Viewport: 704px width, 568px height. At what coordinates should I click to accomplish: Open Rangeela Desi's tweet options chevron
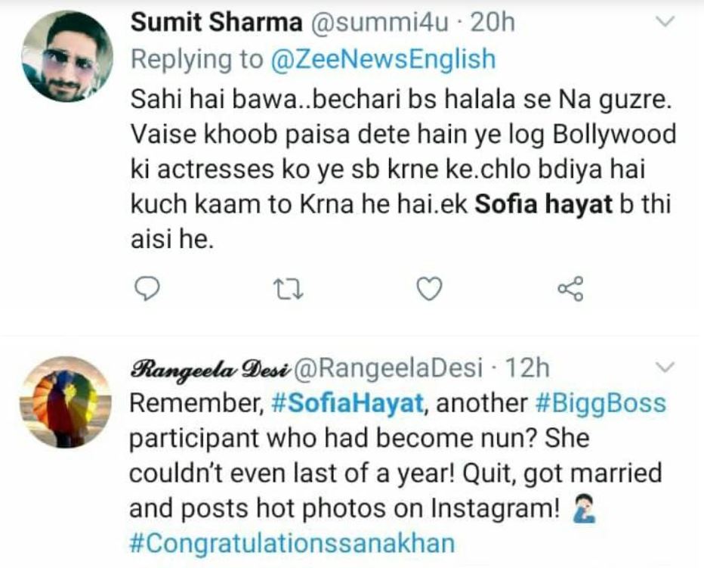pyautogui.click(x=662, y=368)
